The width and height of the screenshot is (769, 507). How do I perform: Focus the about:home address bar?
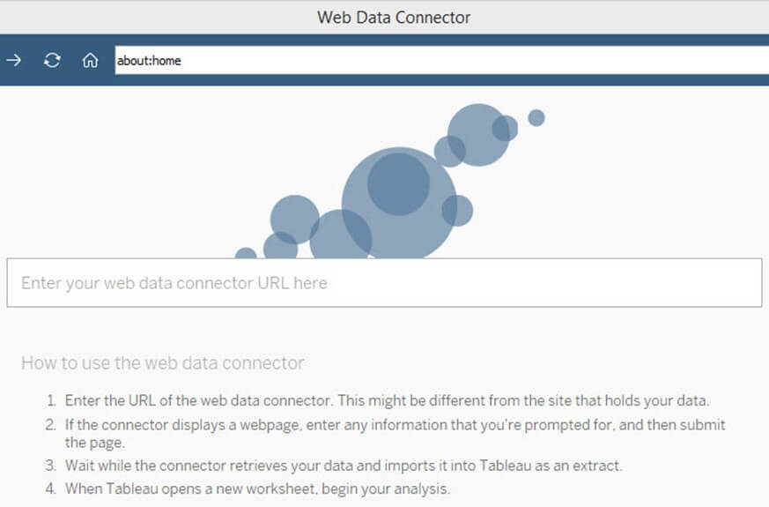[x=440, y=61]
